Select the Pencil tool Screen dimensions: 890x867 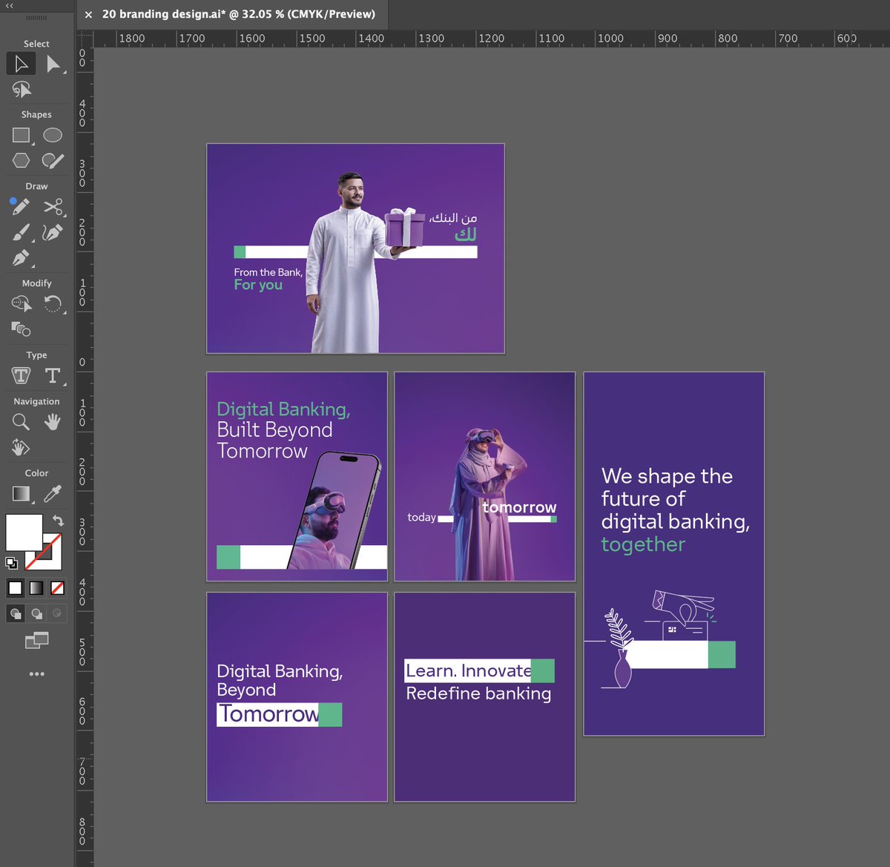(x=21, y=207)
